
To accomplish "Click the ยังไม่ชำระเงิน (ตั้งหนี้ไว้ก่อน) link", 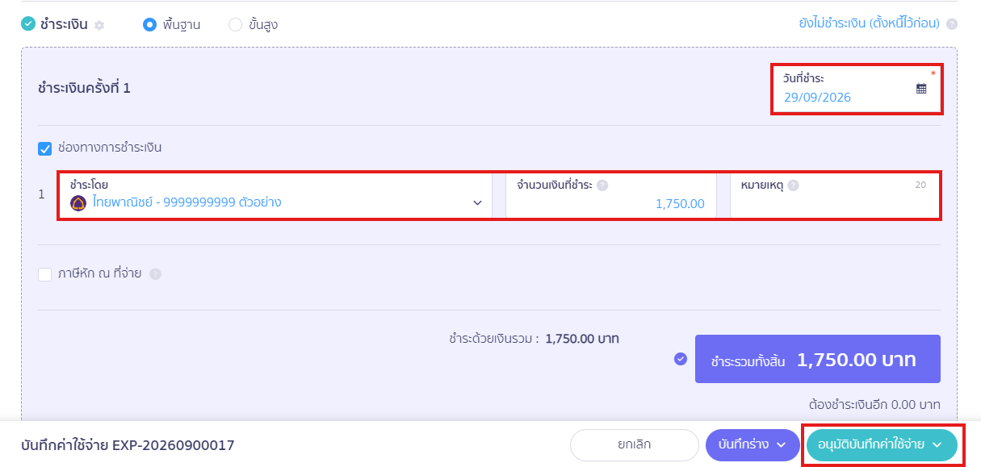I will (869, 23).
